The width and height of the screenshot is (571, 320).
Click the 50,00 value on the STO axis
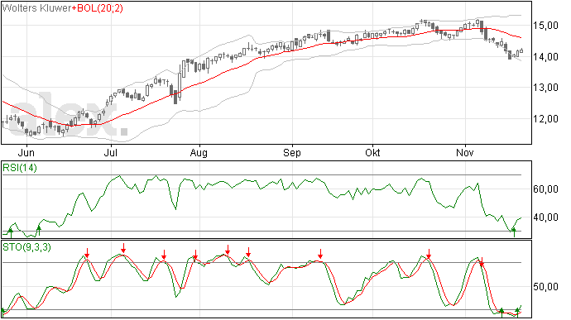(x=545, y=287)
